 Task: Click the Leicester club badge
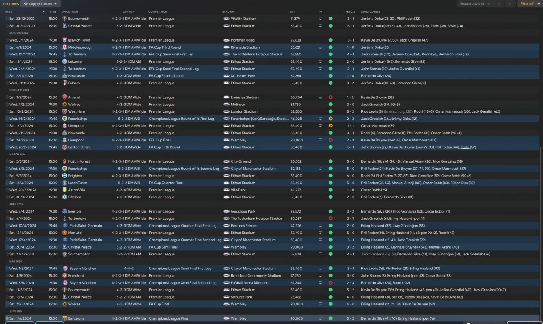click(64, 61)
